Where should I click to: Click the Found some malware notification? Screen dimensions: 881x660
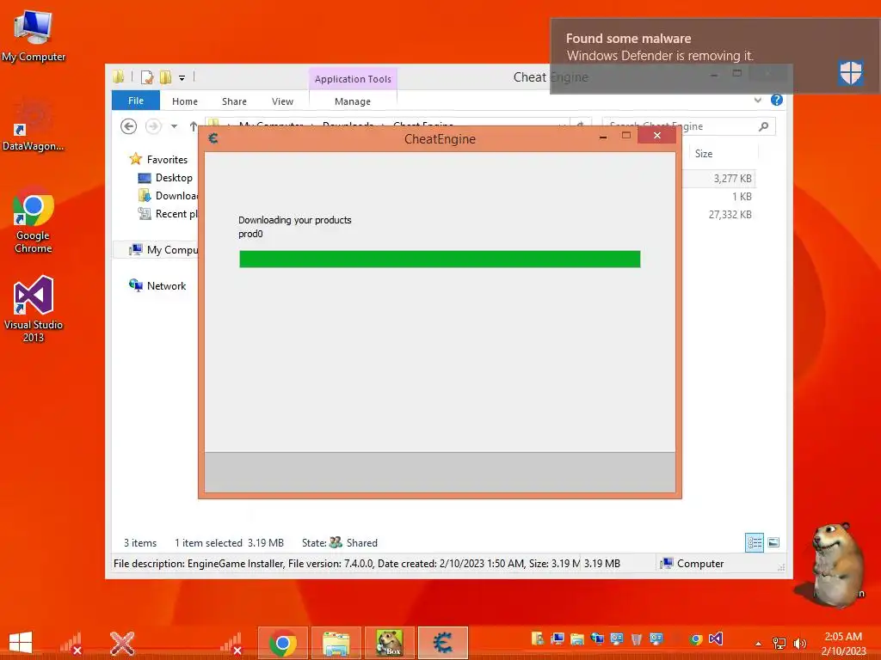[x=715, y=56]
